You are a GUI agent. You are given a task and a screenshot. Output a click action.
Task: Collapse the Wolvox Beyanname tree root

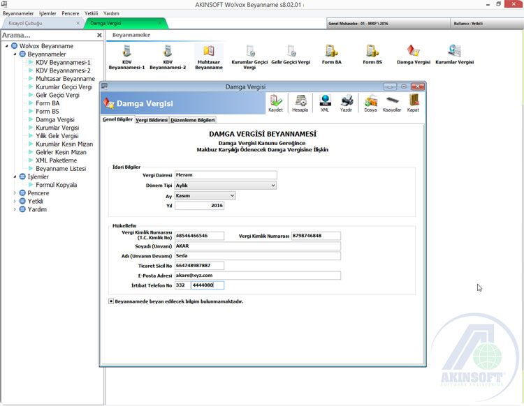tap(7, 46)
